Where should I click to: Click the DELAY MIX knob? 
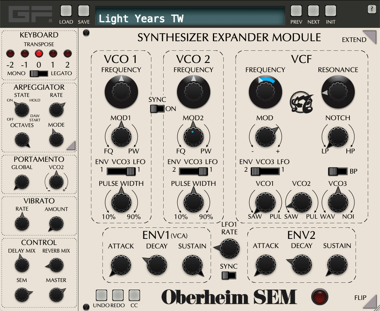tap(22, 265)
